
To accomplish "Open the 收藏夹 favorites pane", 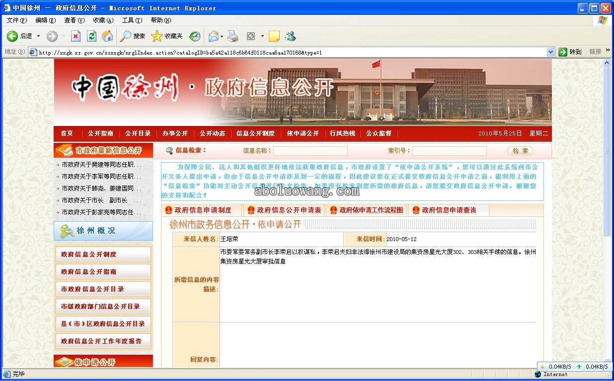I will [x=167, y=36].
